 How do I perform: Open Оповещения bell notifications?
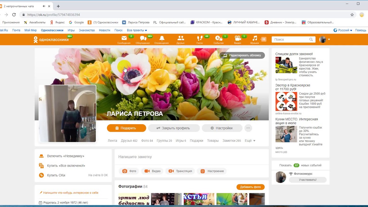tap(162, 40)
